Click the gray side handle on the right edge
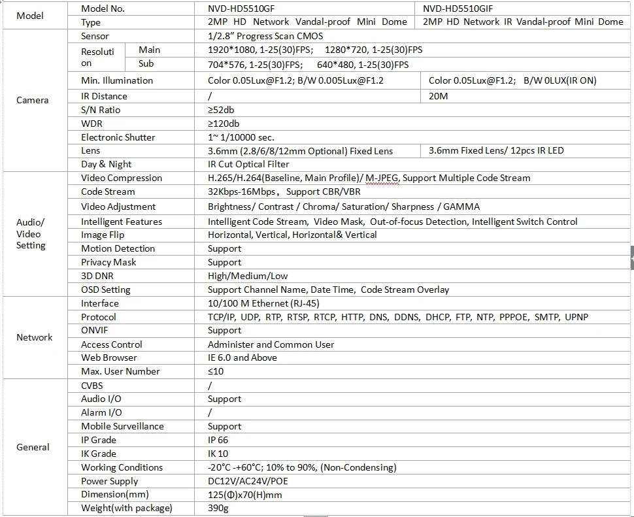The image size is (634, 517). [x=632, y=257]
